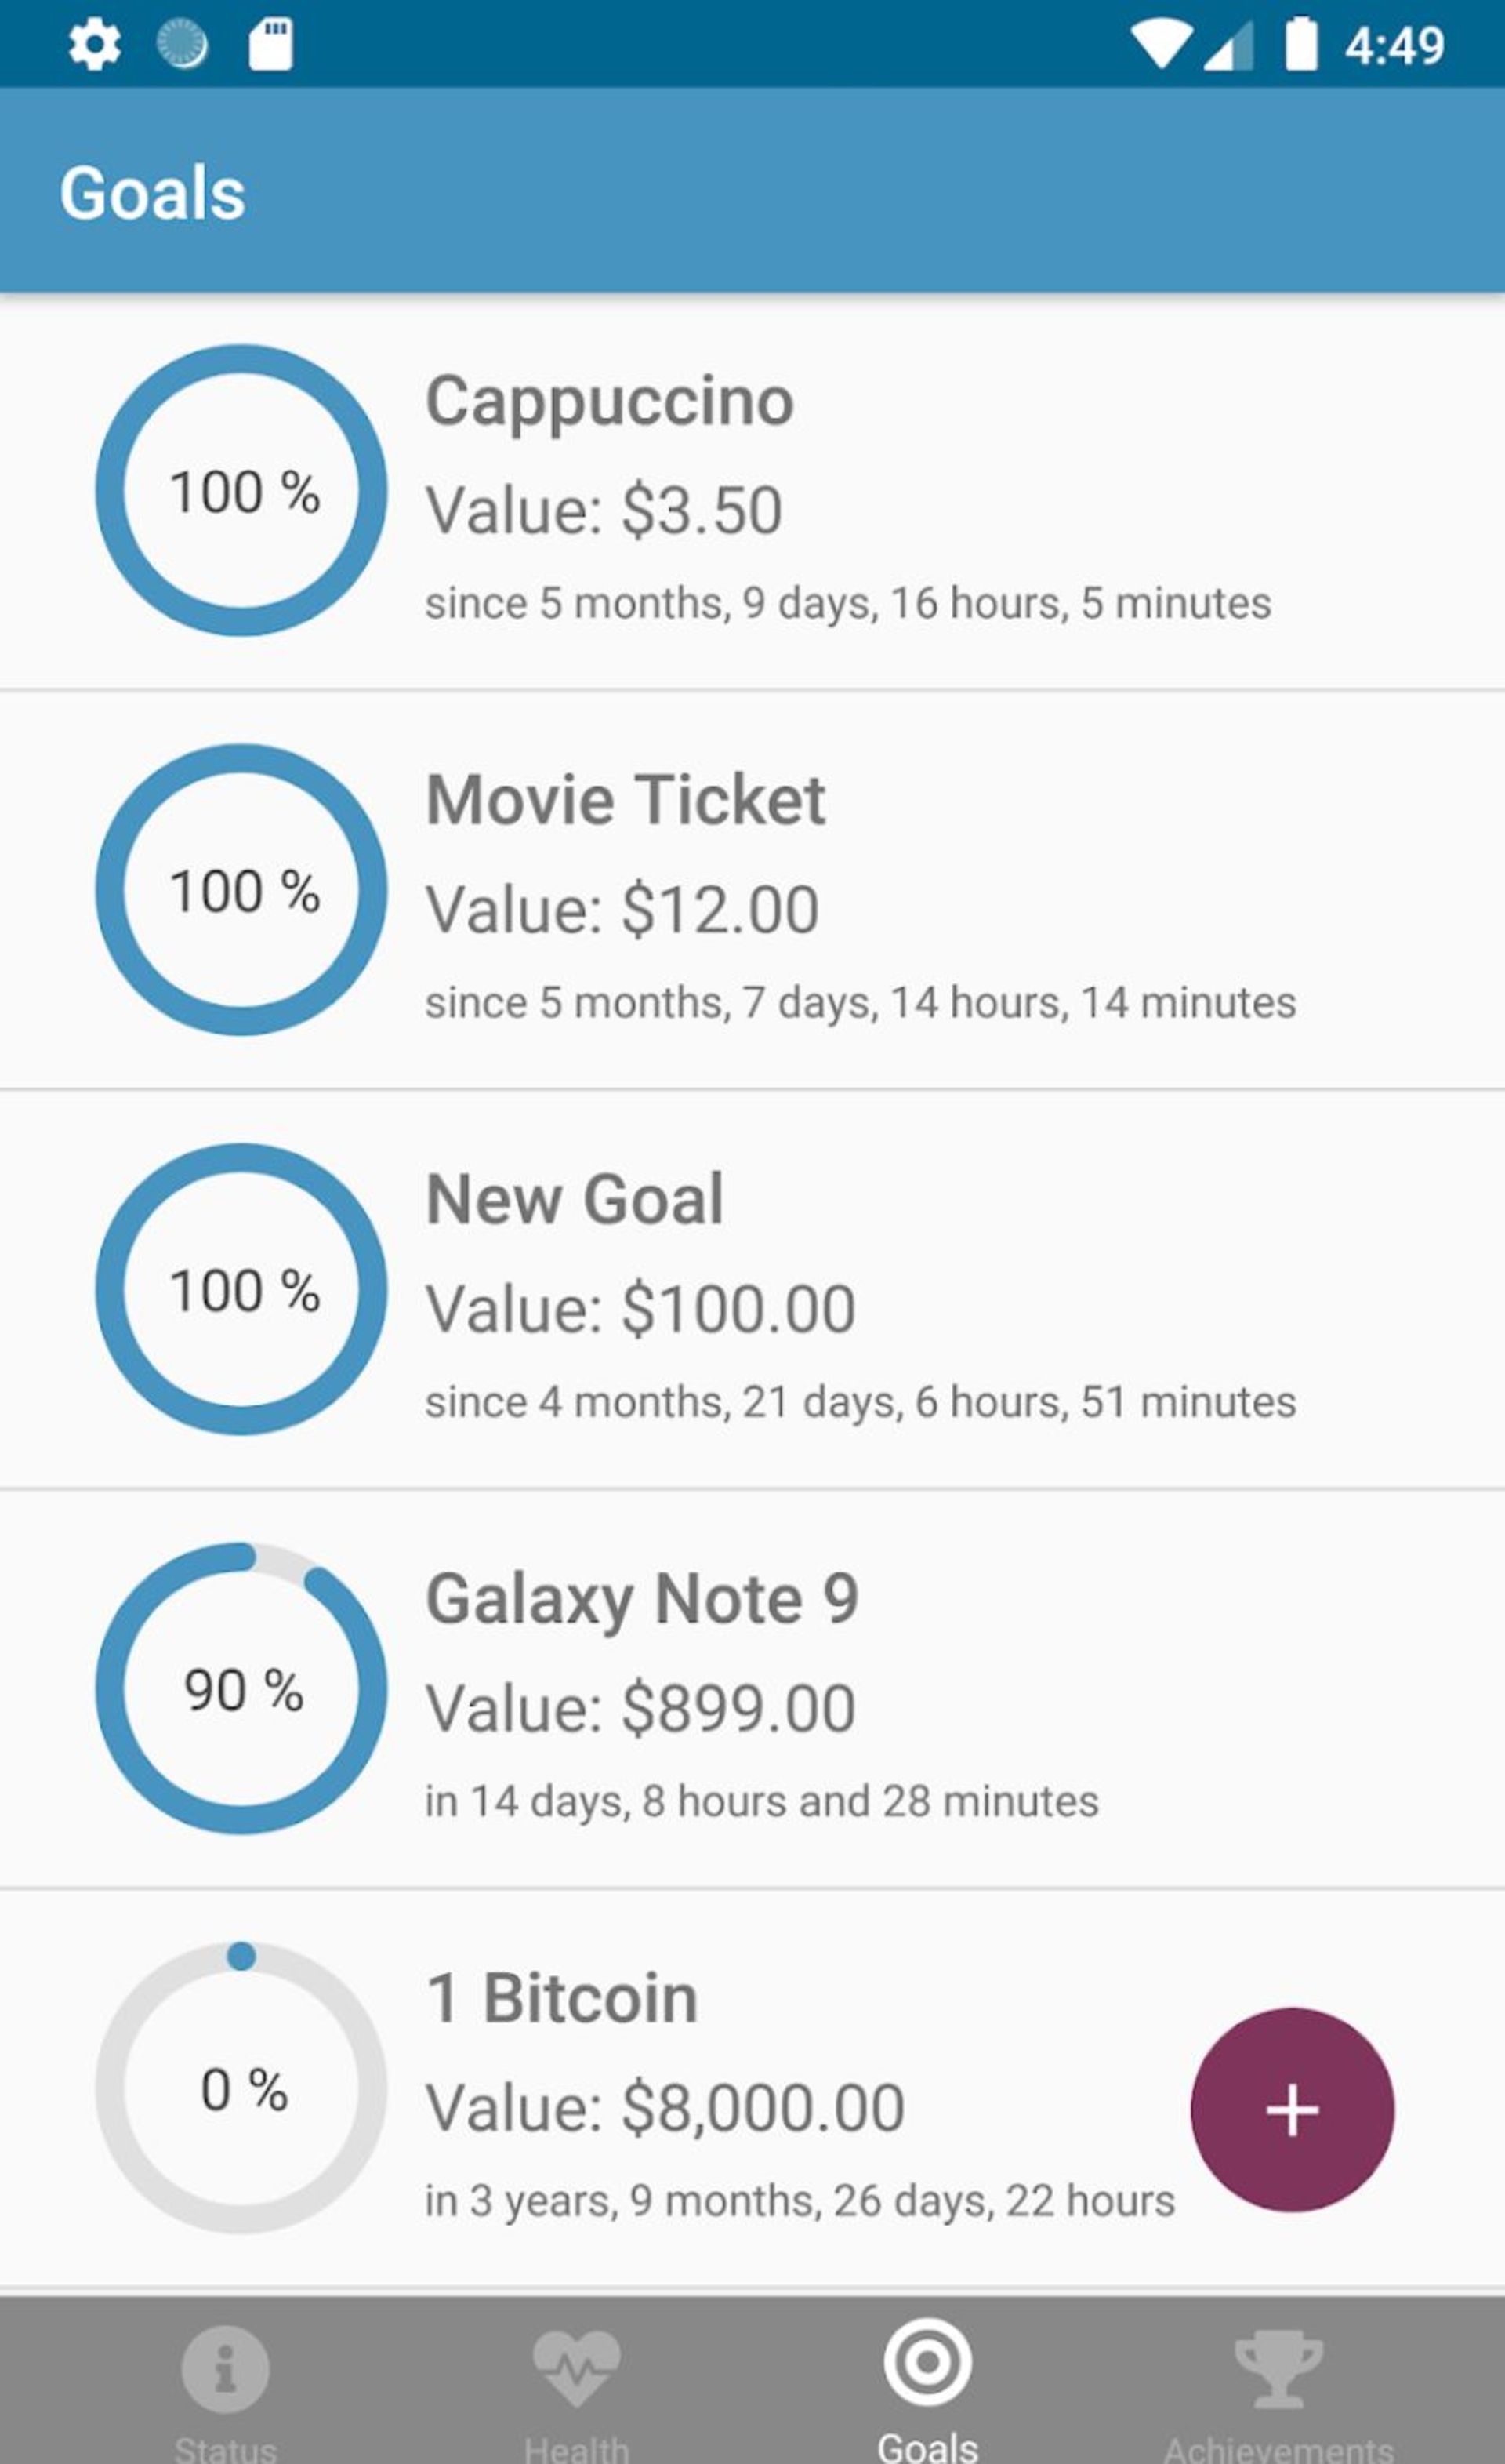
Task: Tap the SD card status bar icon
Action: pyautogui.click(x=270, y=45)
